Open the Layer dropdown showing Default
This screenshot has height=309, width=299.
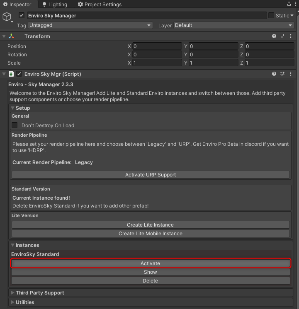[x=233, y=25]
